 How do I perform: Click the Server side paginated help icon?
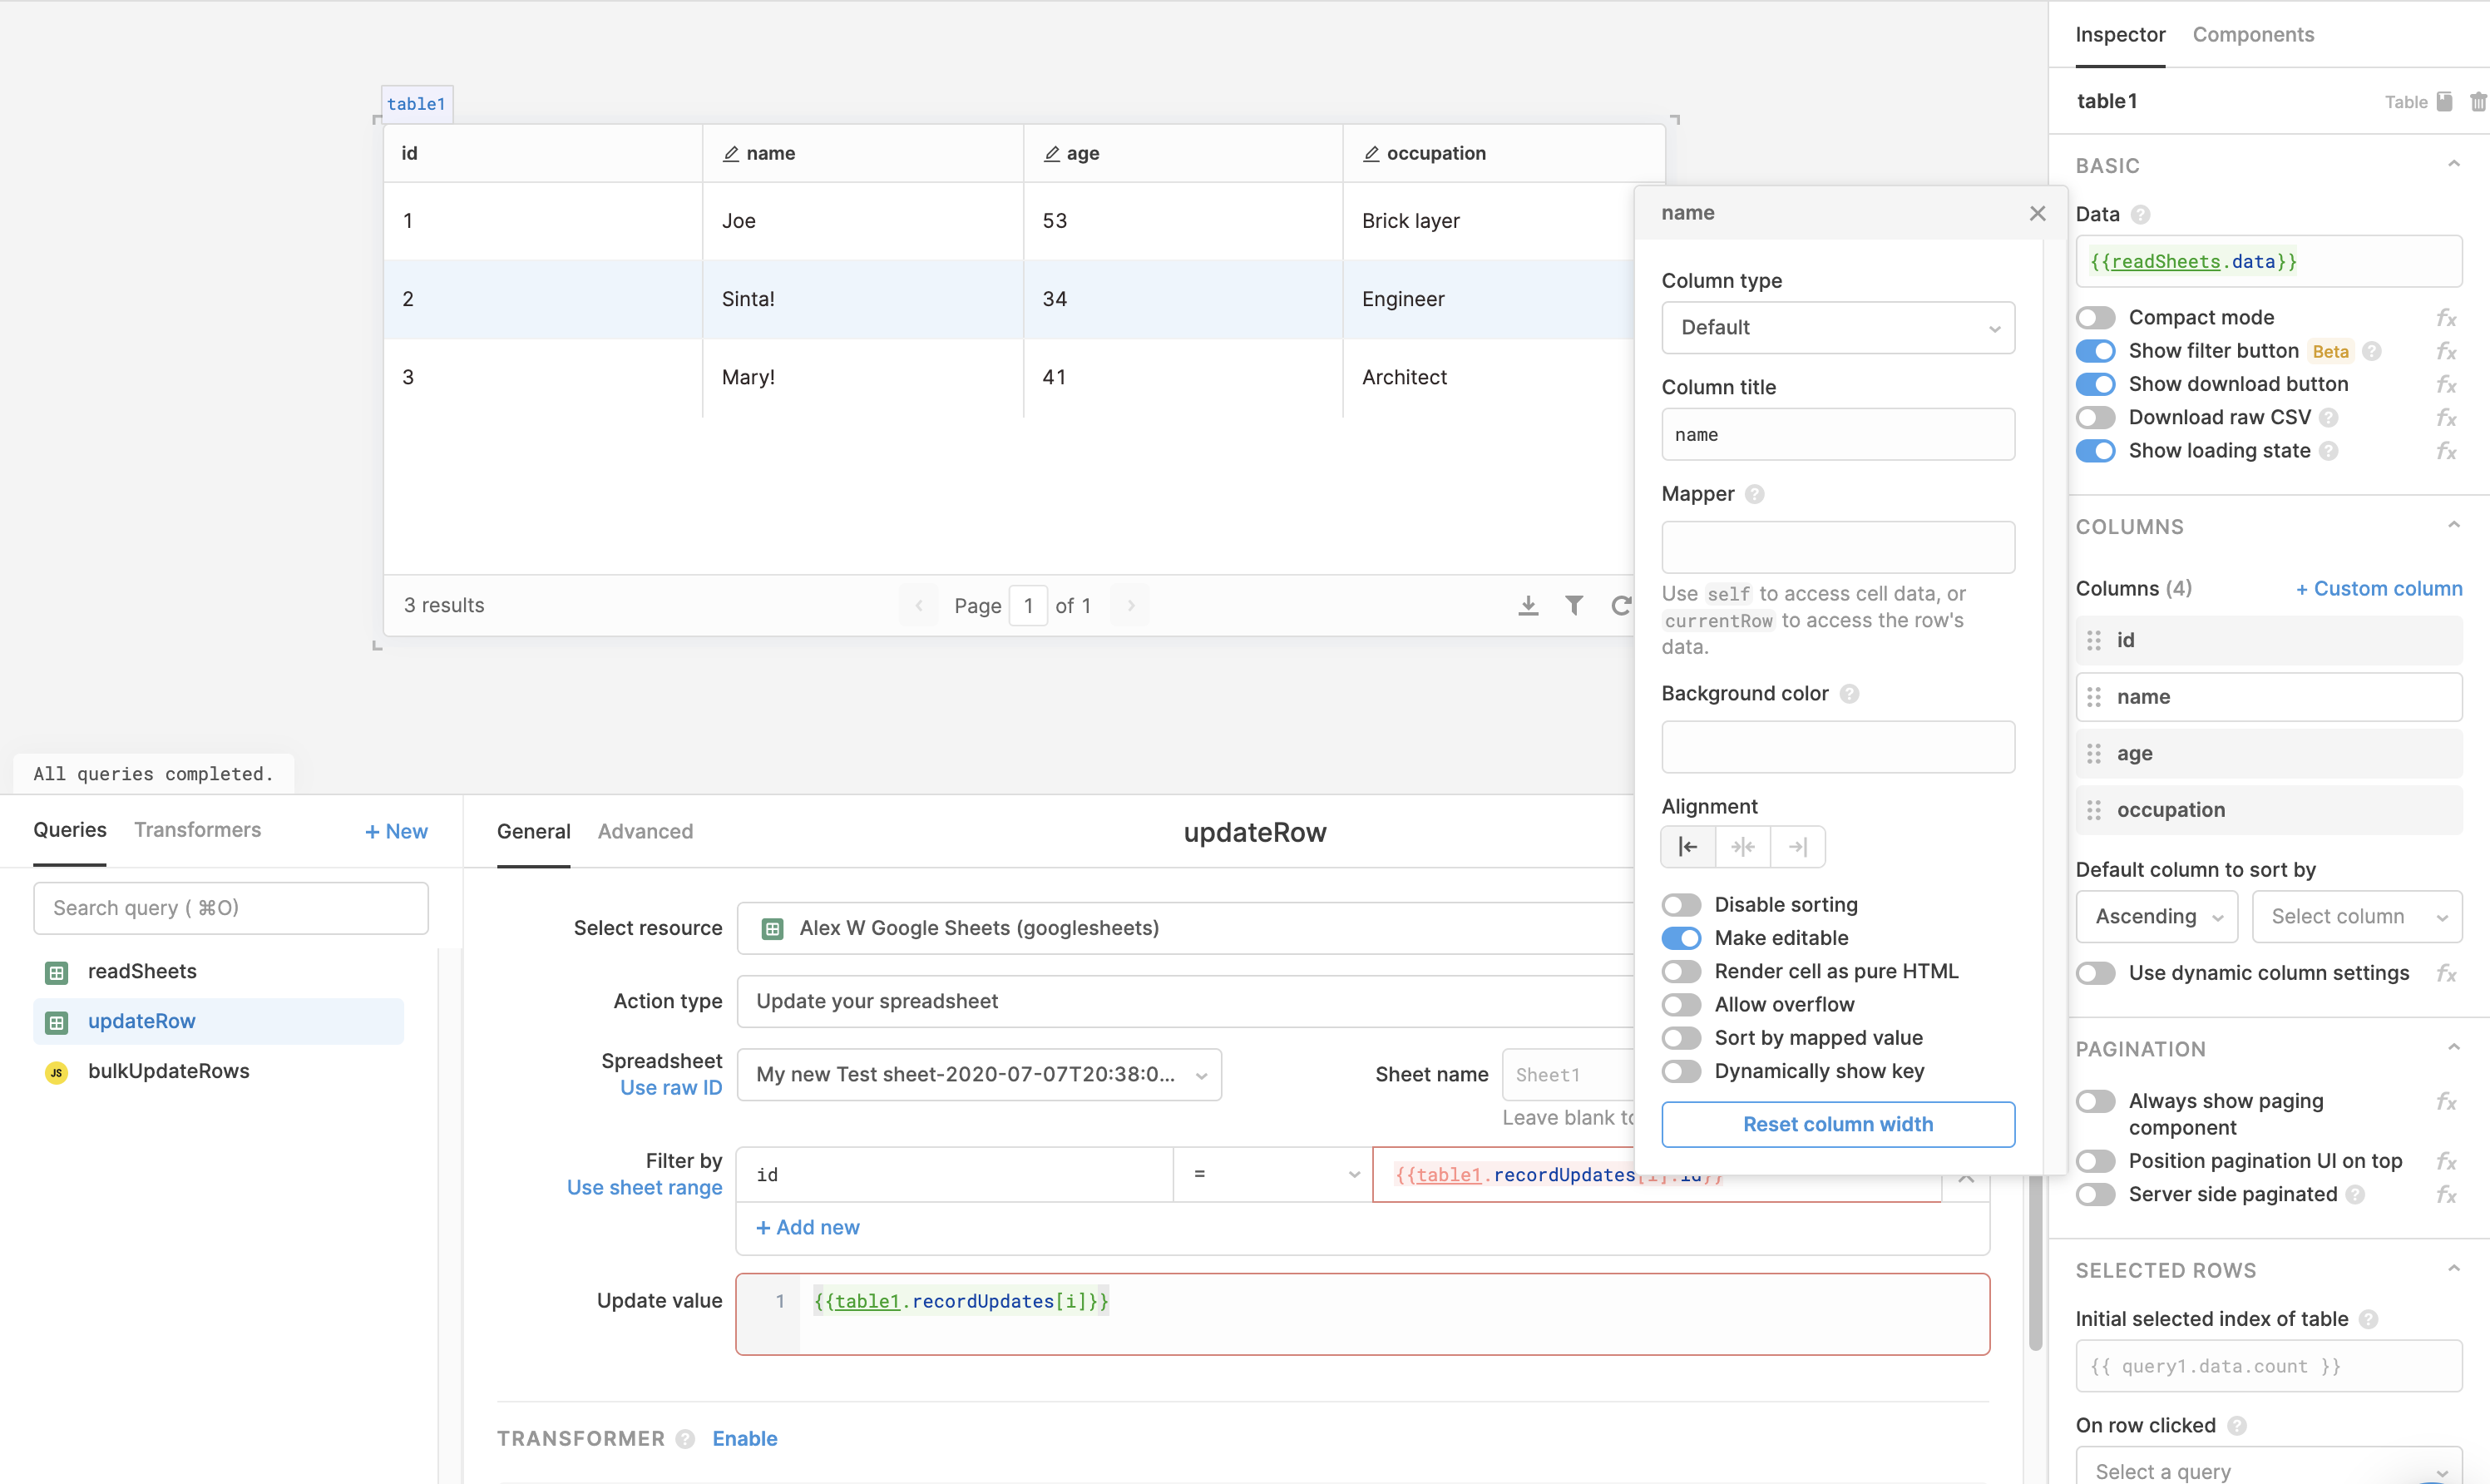(2355, 1195)
